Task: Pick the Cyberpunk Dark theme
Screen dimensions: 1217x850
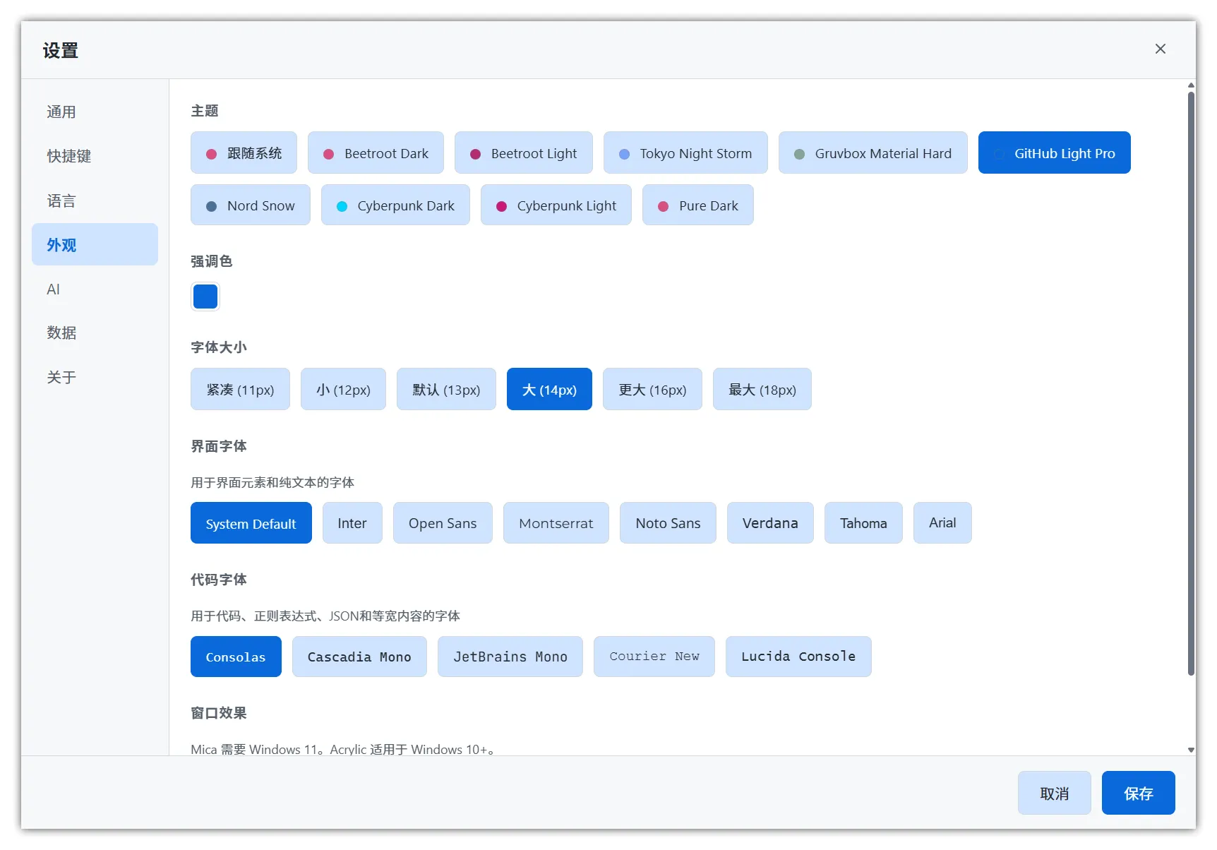Action: tap(395, 205)
